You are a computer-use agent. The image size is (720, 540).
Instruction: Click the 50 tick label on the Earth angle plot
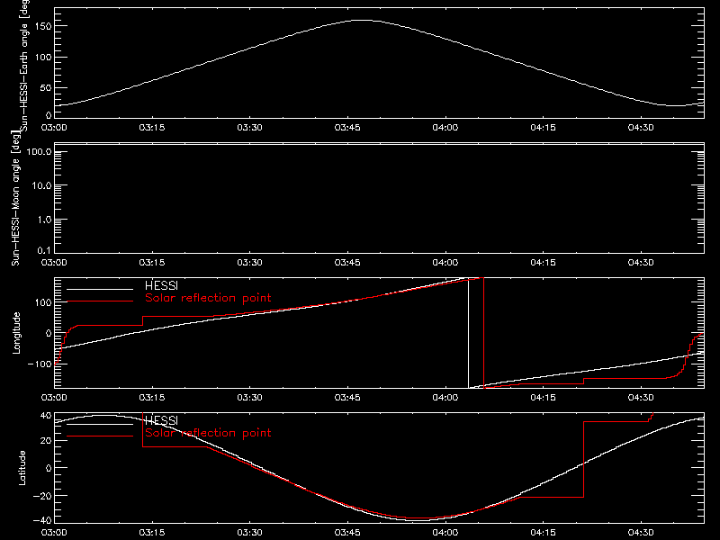pos(46,87)
